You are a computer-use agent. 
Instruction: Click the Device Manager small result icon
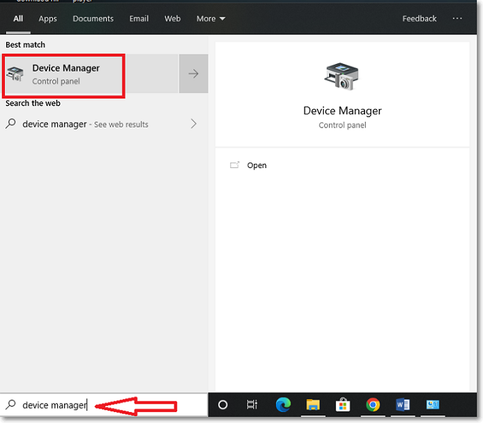(x=15, y=74)
